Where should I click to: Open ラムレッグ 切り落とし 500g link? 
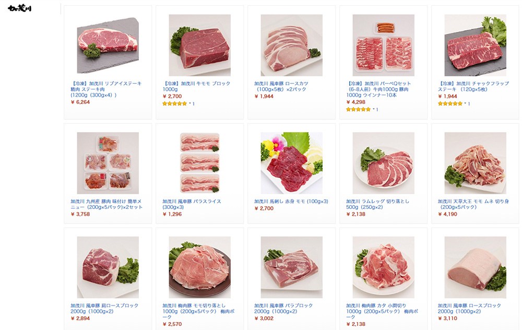377,204
